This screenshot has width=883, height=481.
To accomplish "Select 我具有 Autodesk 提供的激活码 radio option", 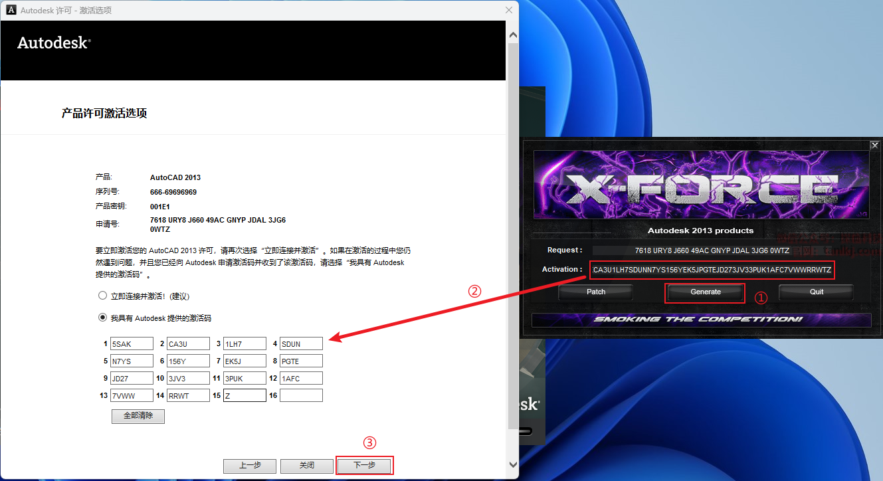I will click(102, 318).
